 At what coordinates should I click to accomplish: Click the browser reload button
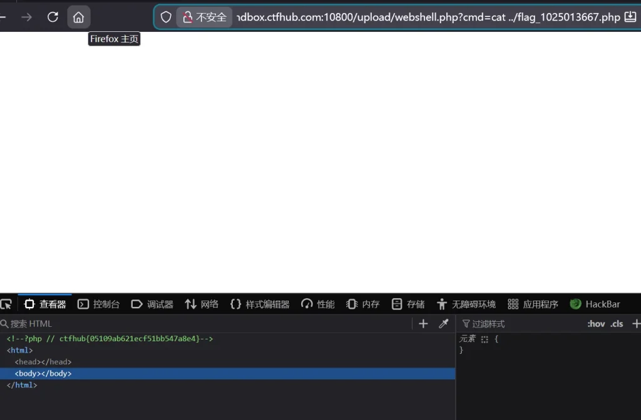coord(53,17)
